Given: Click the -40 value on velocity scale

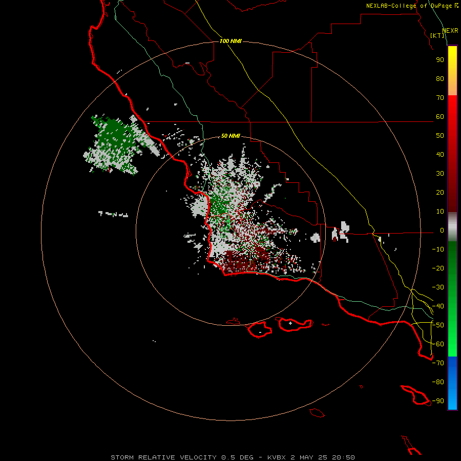Looking at the screenshot, I should (x=438, y=306).
